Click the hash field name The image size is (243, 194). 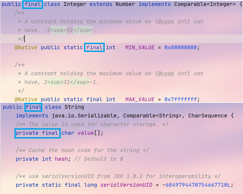pyautogui.click(x=61, y=159)
